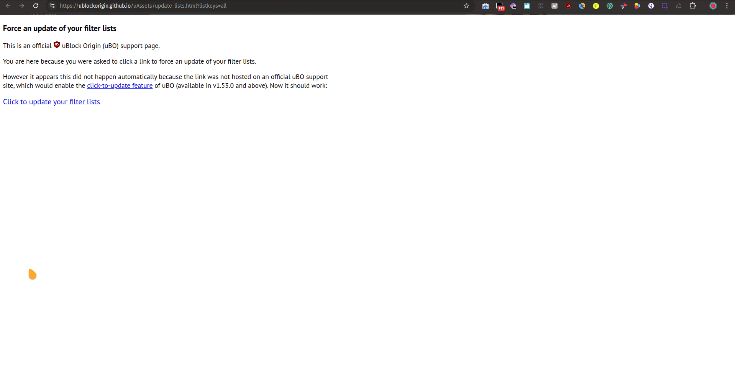
Task: Click the sentence starting 'You are here because'
Action: 130,62
